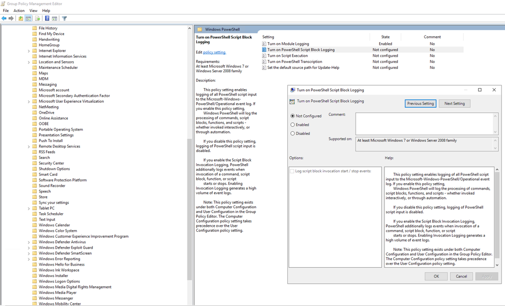Click the Apply button
This screenshot has width=505, height=306.
486,276
